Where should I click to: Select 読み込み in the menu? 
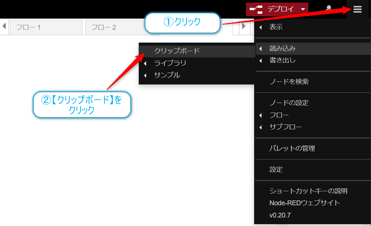(x=312, y=49)
